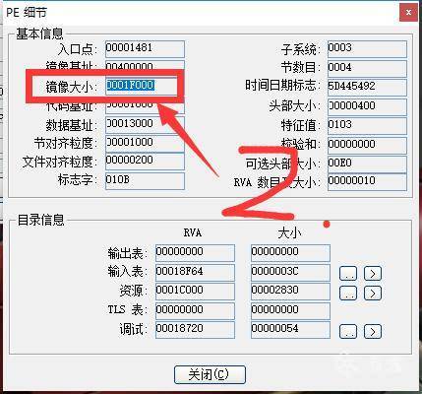Image resolution: width=422 pixels, height=394 pixels.
Task: Click the TLS 表 size field
Action: point(290,310)
